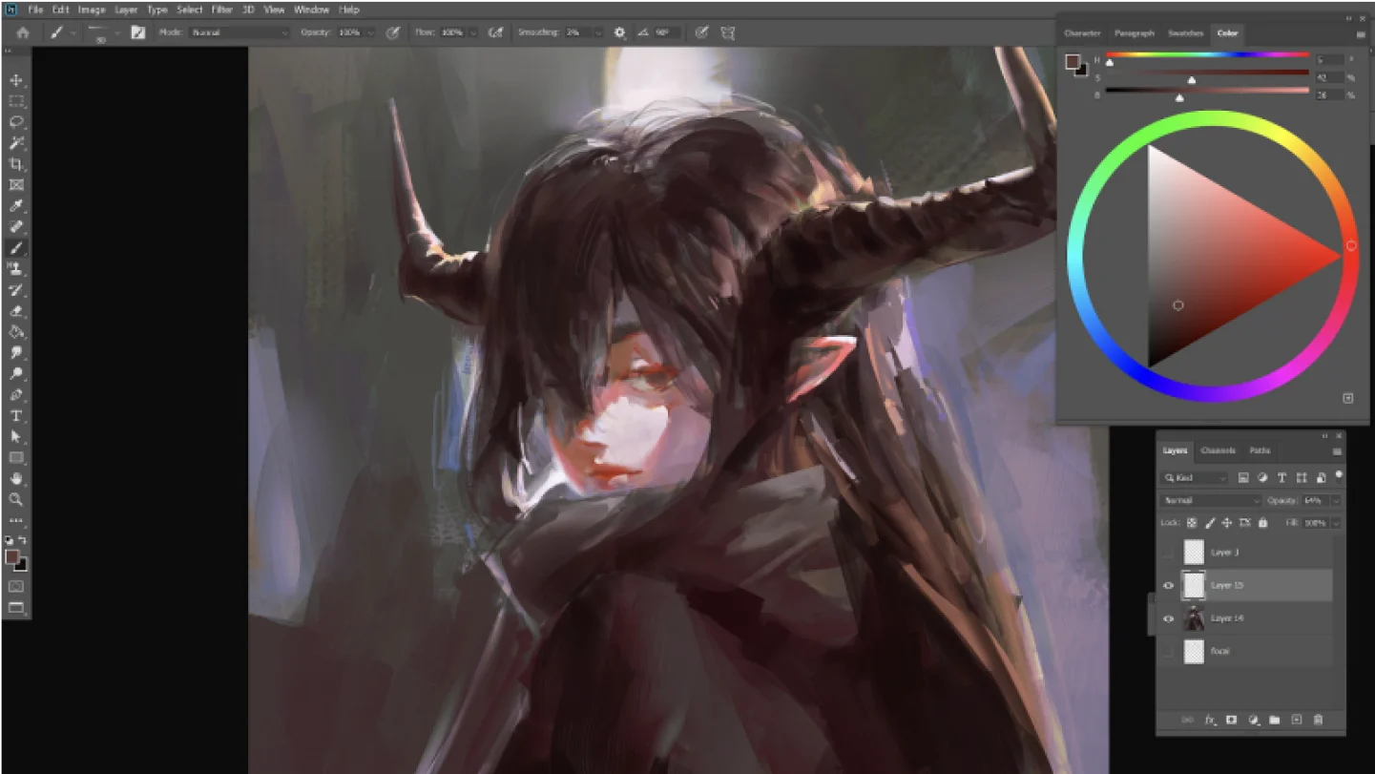Select the Zoom tool
The width and height of the screenshot is (1375, 774).
(x=16, y=499)
